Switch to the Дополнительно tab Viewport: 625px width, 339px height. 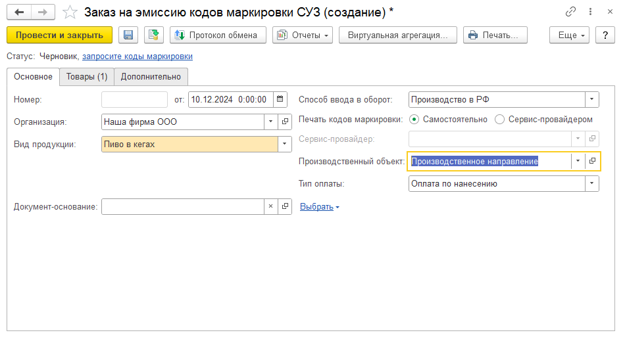pos(151,77)
